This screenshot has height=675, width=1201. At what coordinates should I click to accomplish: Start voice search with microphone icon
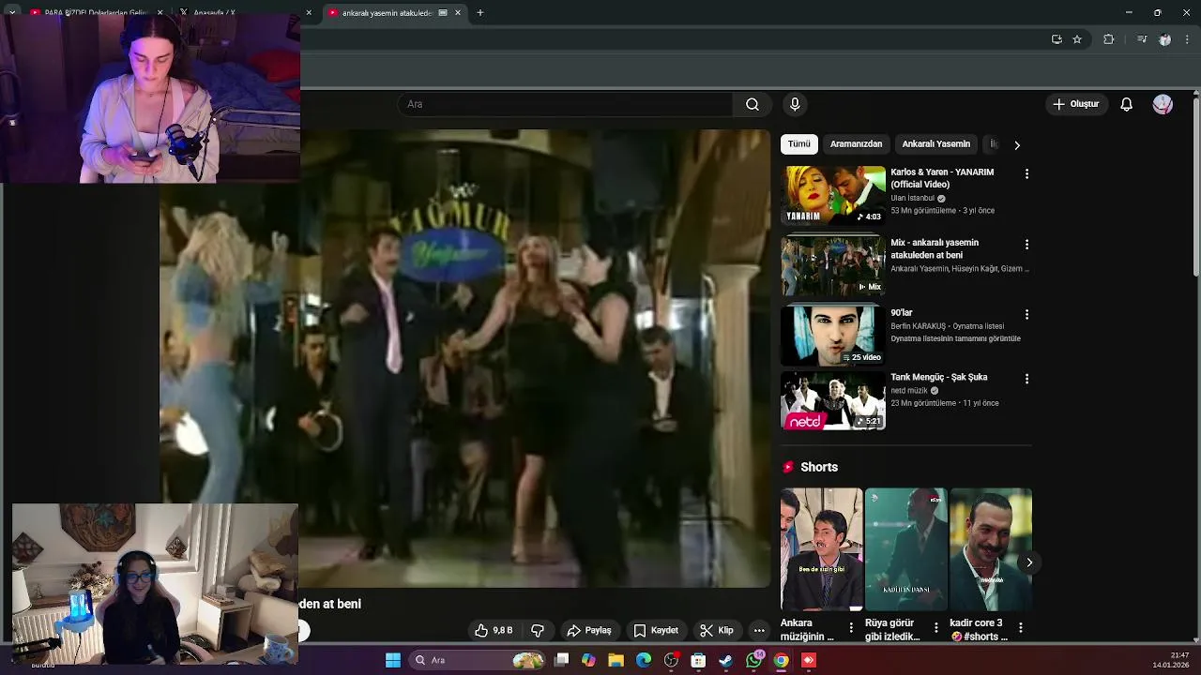(795, 104)
